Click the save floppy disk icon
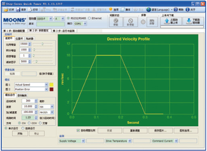The width and height of the screenshot is (207, 151). (x=18, y=9)
